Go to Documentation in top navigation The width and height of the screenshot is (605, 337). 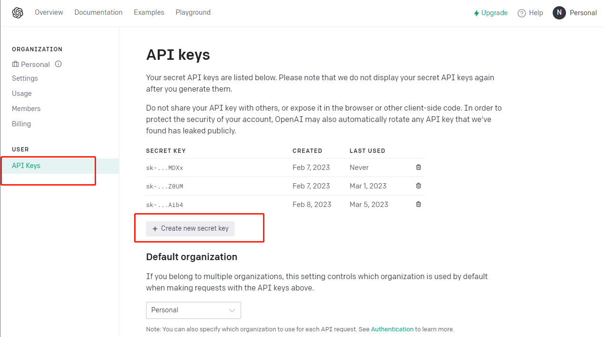pyautogui.click(x=98, y=12)
